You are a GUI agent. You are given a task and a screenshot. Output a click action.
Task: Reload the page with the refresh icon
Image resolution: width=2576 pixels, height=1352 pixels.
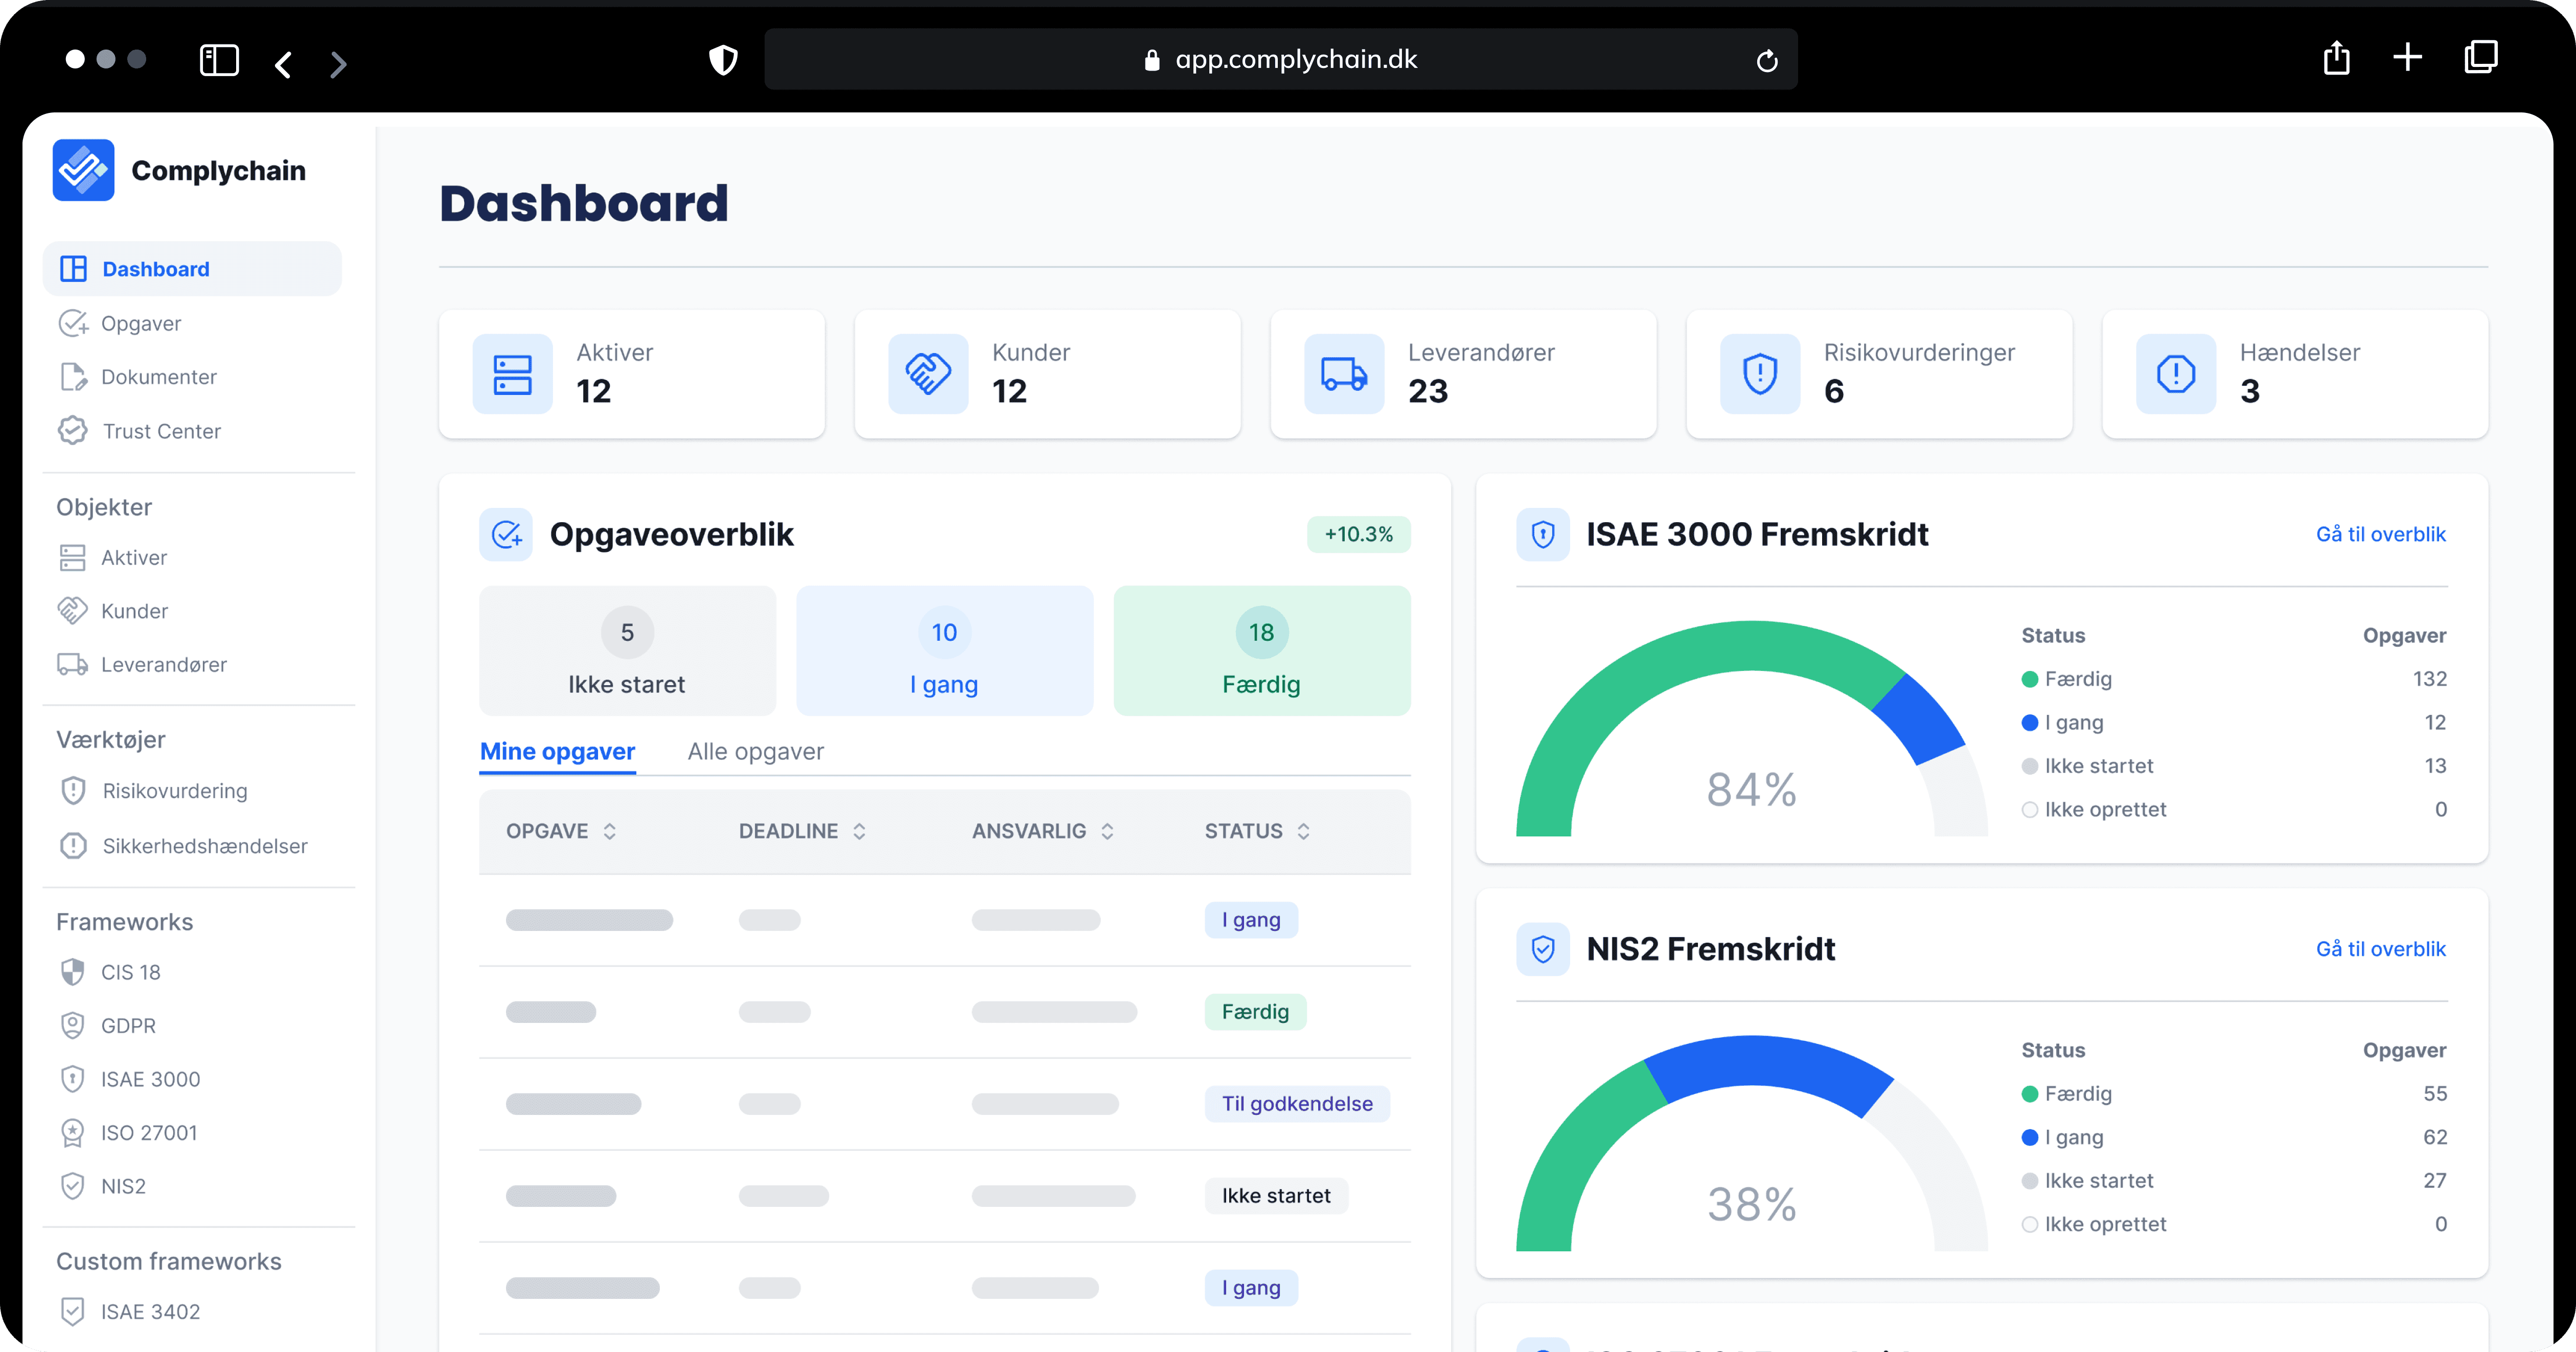[1767, 61]
